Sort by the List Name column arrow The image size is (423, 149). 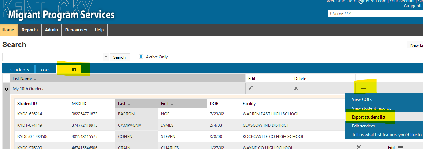click(x=35, y=79)
